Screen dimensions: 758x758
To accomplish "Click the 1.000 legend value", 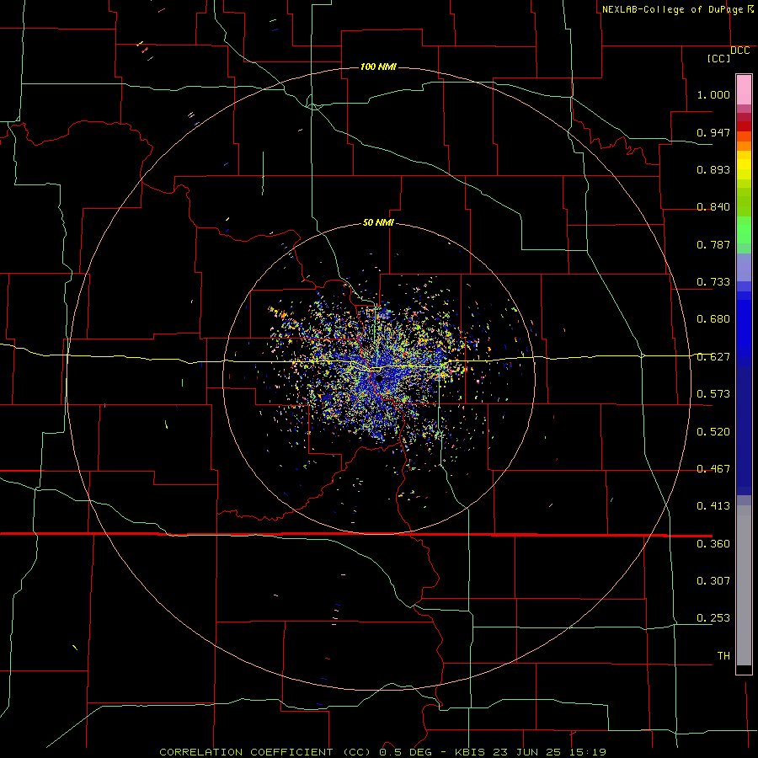I will click(713, 94).
